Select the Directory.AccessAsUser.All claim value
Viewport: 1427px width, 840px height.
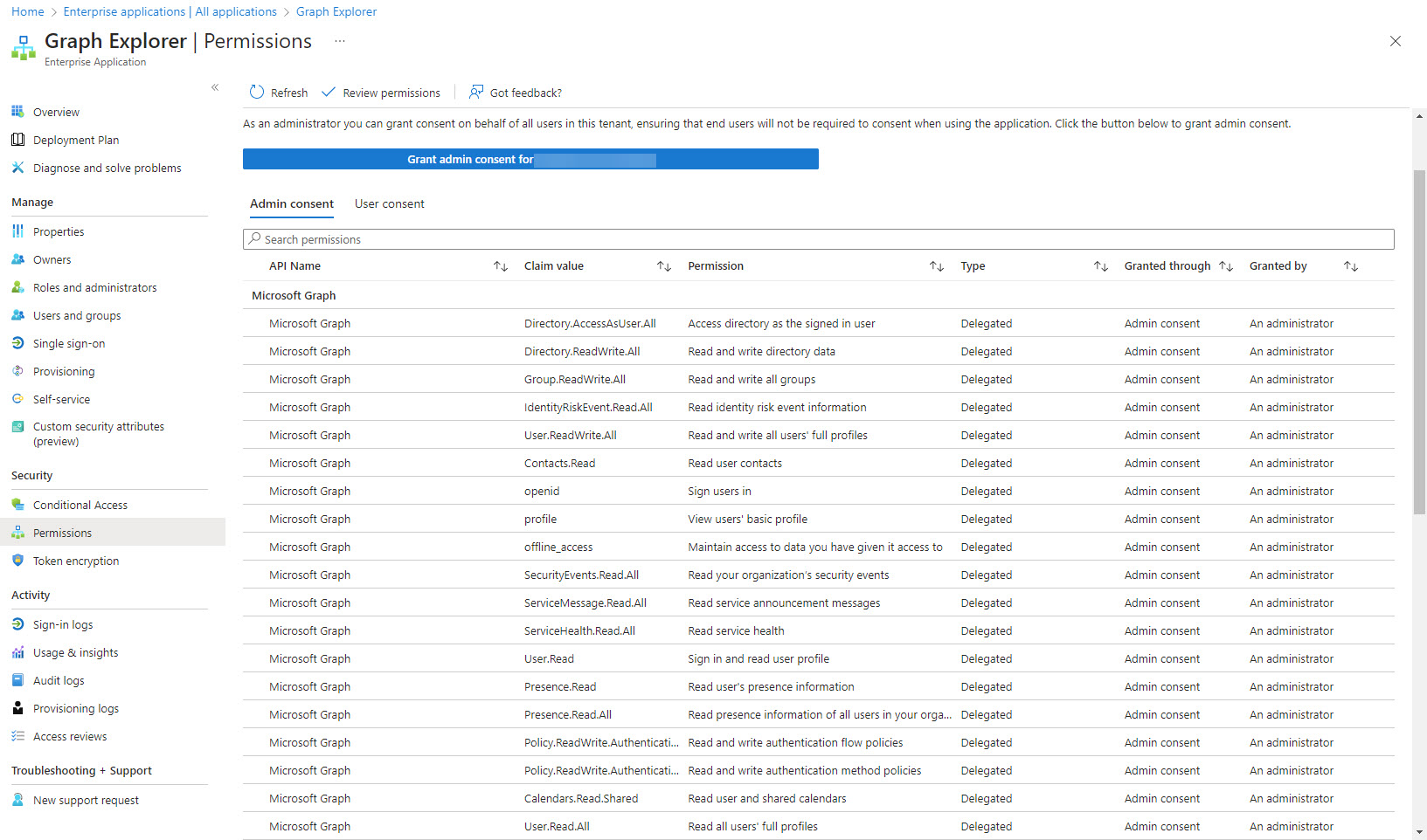[x=590, y=323]
